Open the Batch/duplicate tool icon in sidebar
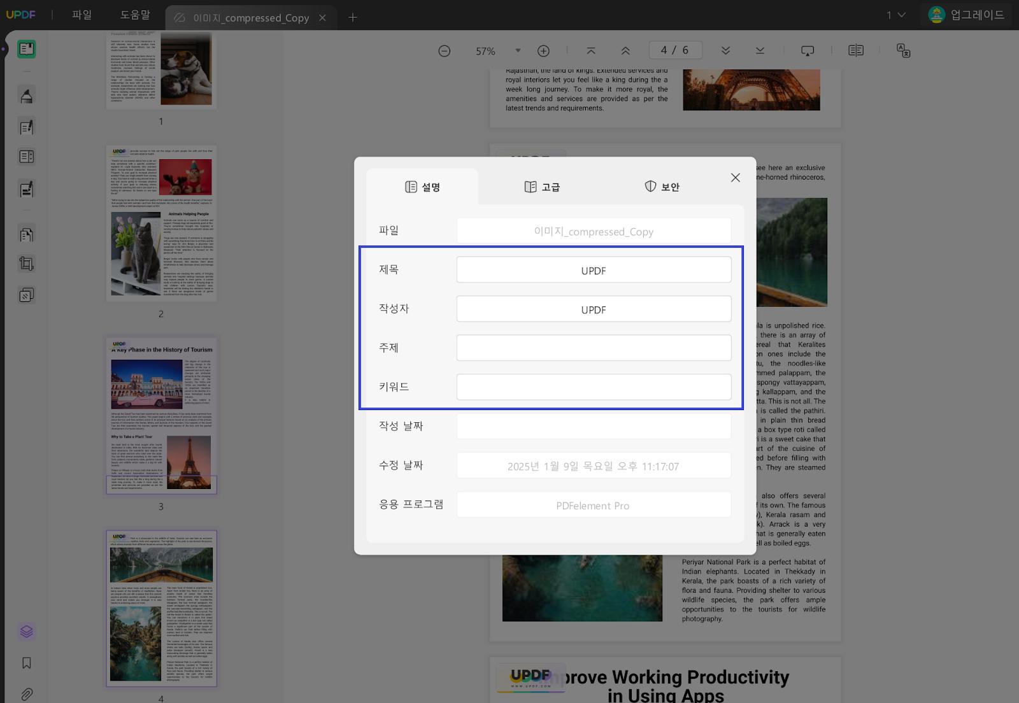The image size is (1019, 703). [x=26, y=295]
